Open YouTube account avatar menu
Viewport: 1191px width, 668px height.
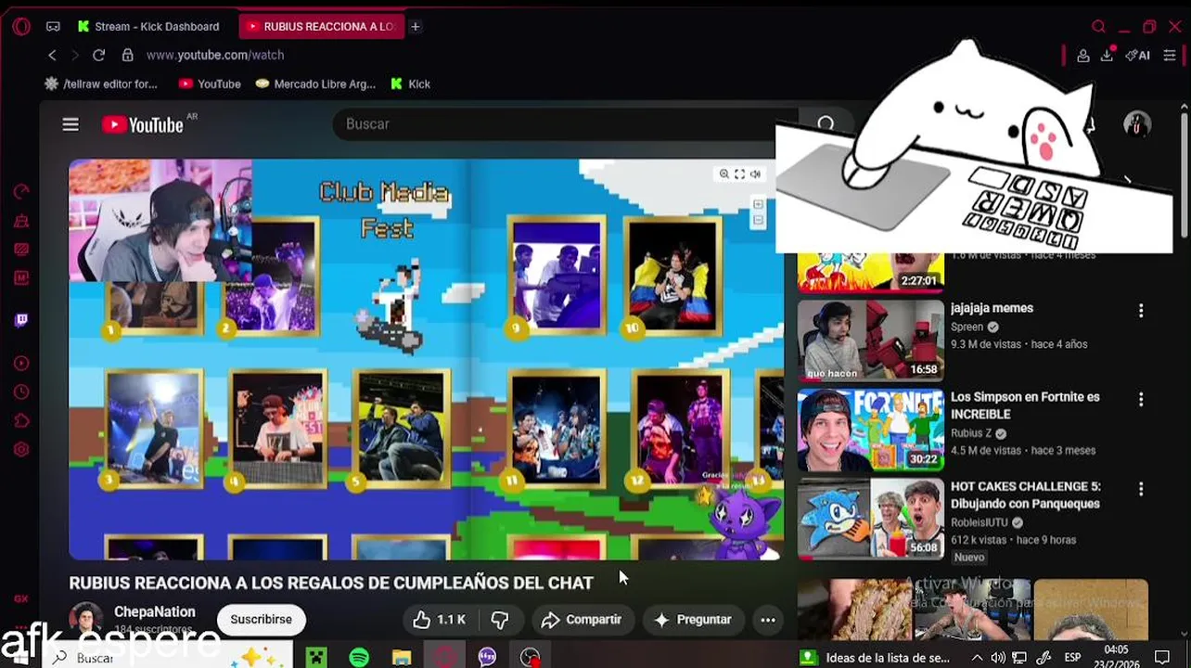(1137, 124)
